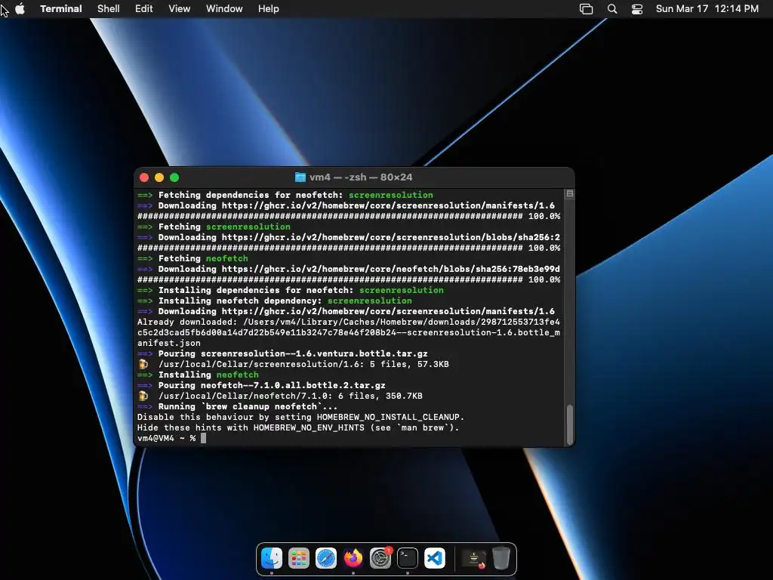The height and width of the screenshot is (580, 773).
Task: Click the HOMEBREW_NO_INSTALL_CLEANUP text
Action: pos(388,417)
